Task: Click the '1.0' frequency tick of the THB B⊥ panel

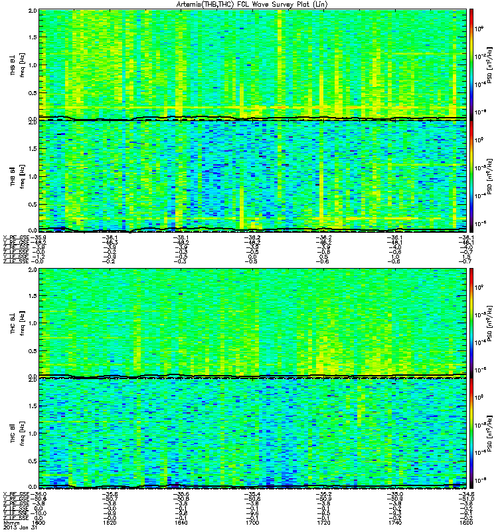Action: 33,65
